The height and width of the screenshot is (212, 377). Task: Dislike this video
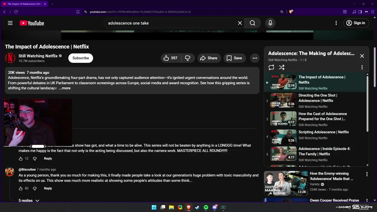[x=188, y=58]
